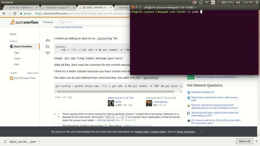Expand client_secret json download options
The image size is (260, 146).
click(39, 142)
